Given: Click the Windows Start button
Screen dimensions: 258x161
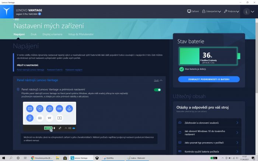Looking at the screenshot, I should 4,158.
